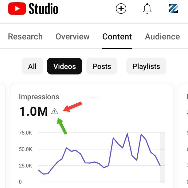
Task: Click the YouTube Studio red play logo
Action: click(x=17, y=8)
